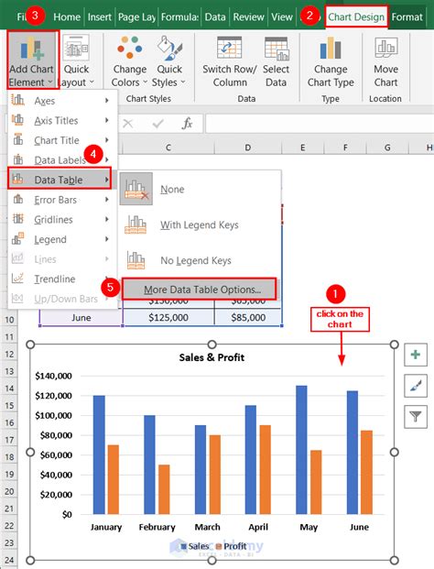Screen dimensions: 434x569
Task: Click the May category label
Action: point(309,527)
